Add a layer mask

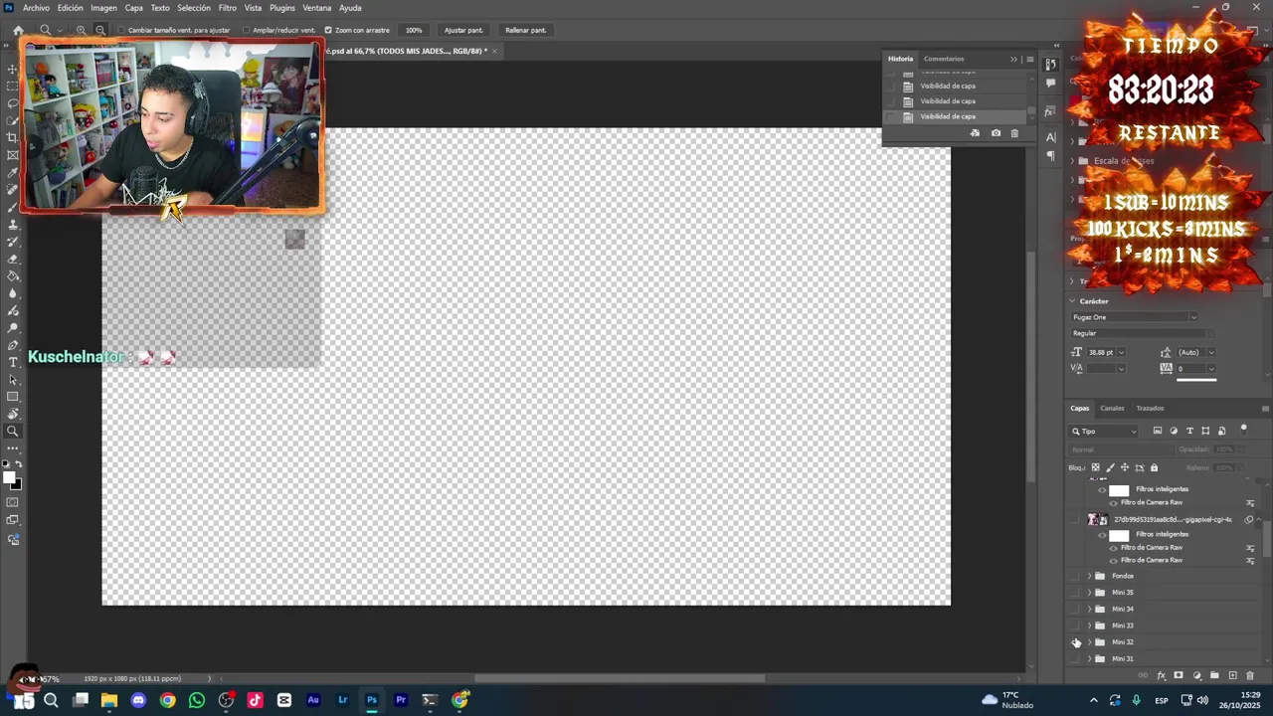click(1179, 676)
